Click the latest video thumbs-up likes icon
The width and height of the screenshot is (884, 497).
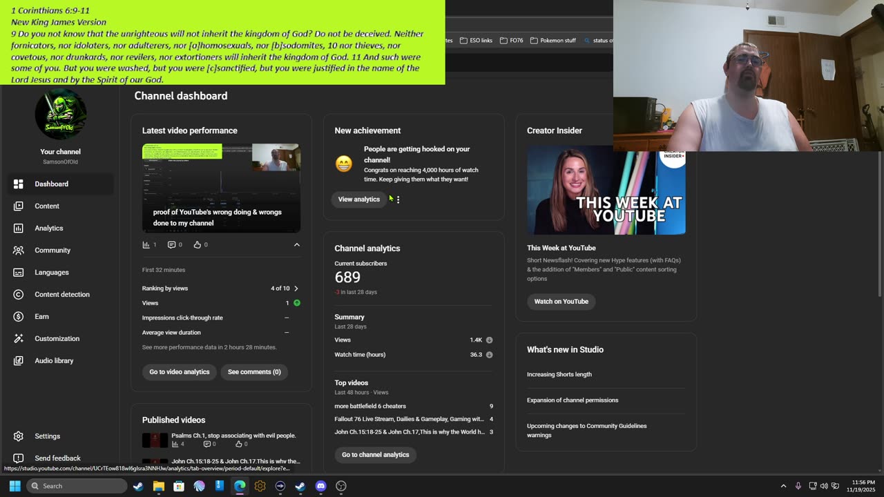tap(197, 244)
